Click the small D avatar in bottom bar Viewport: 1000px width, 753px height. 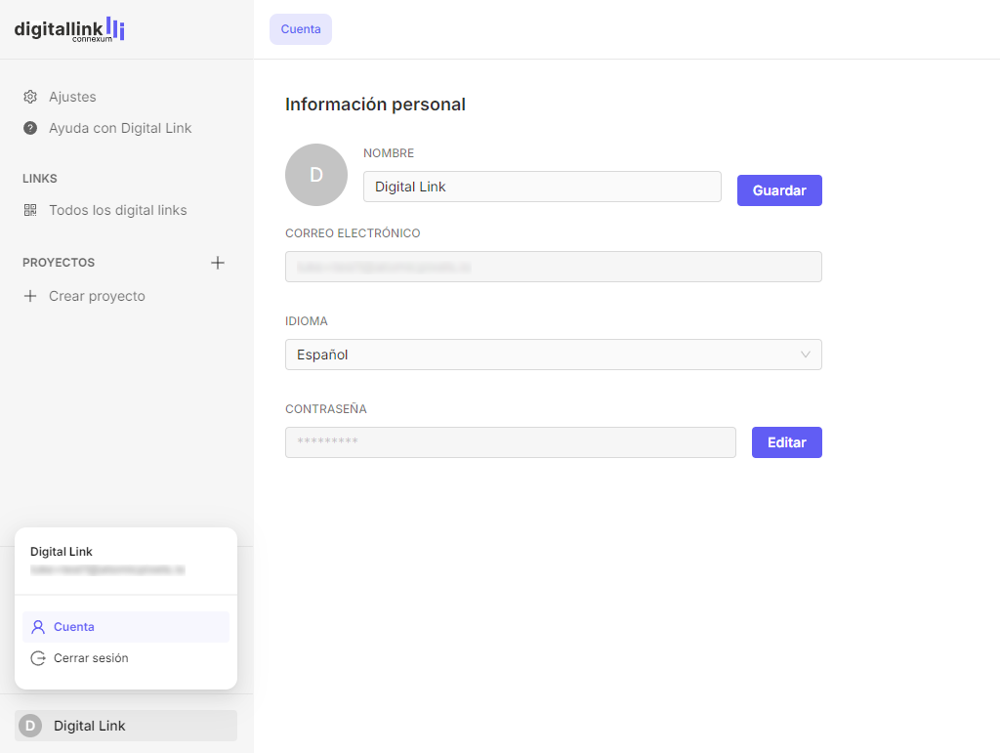30,726
